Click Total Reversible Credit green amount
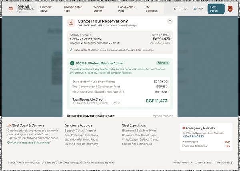 coord(157,101)
